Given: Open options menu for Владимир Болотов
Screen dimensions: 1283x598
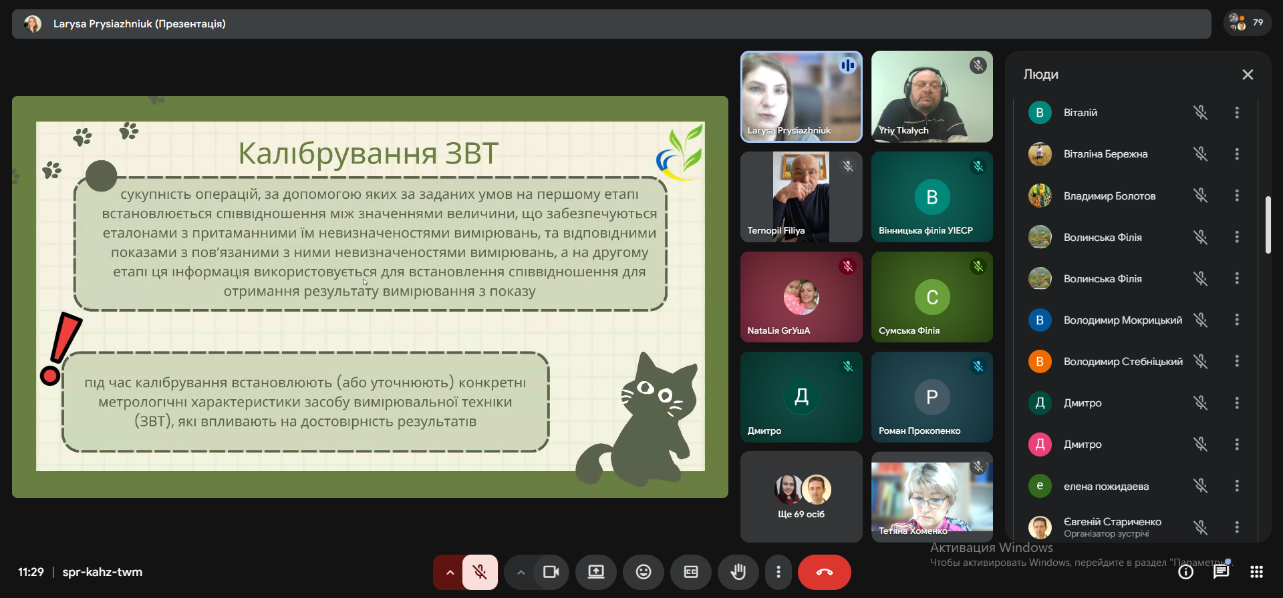Looking at the screenshot, I should tap(1237, 196).
